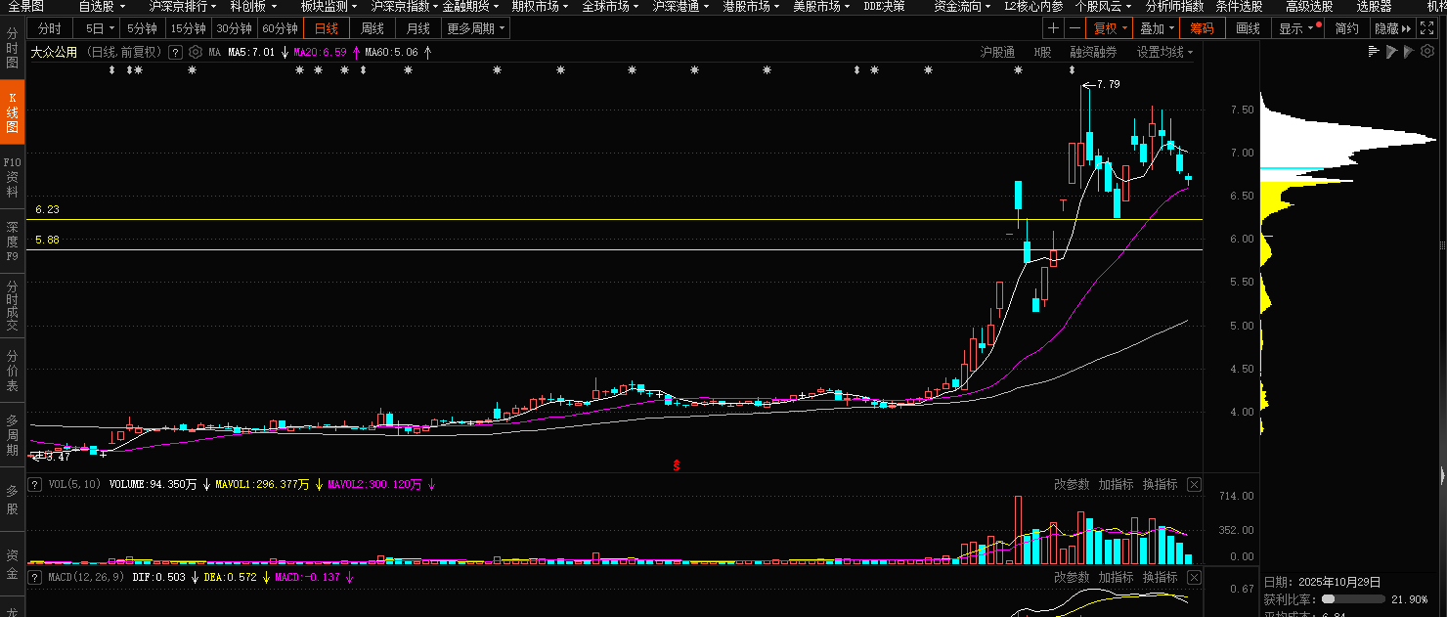Screen dimensions: 1447x617
Task: Open 显示 display dropdown
Action: (1299, 28)
